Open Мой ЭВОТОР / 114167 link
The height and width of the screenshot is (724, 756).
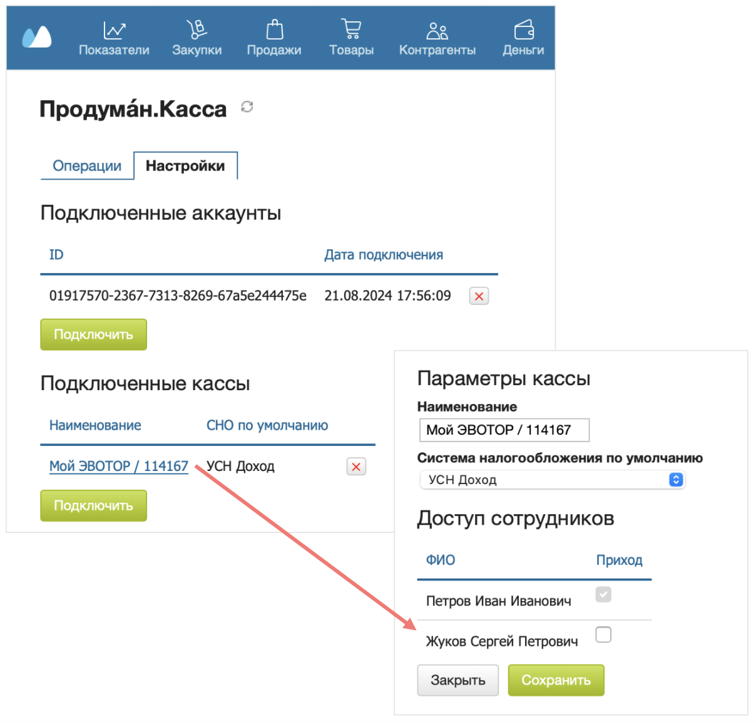(x=119, y=466)
